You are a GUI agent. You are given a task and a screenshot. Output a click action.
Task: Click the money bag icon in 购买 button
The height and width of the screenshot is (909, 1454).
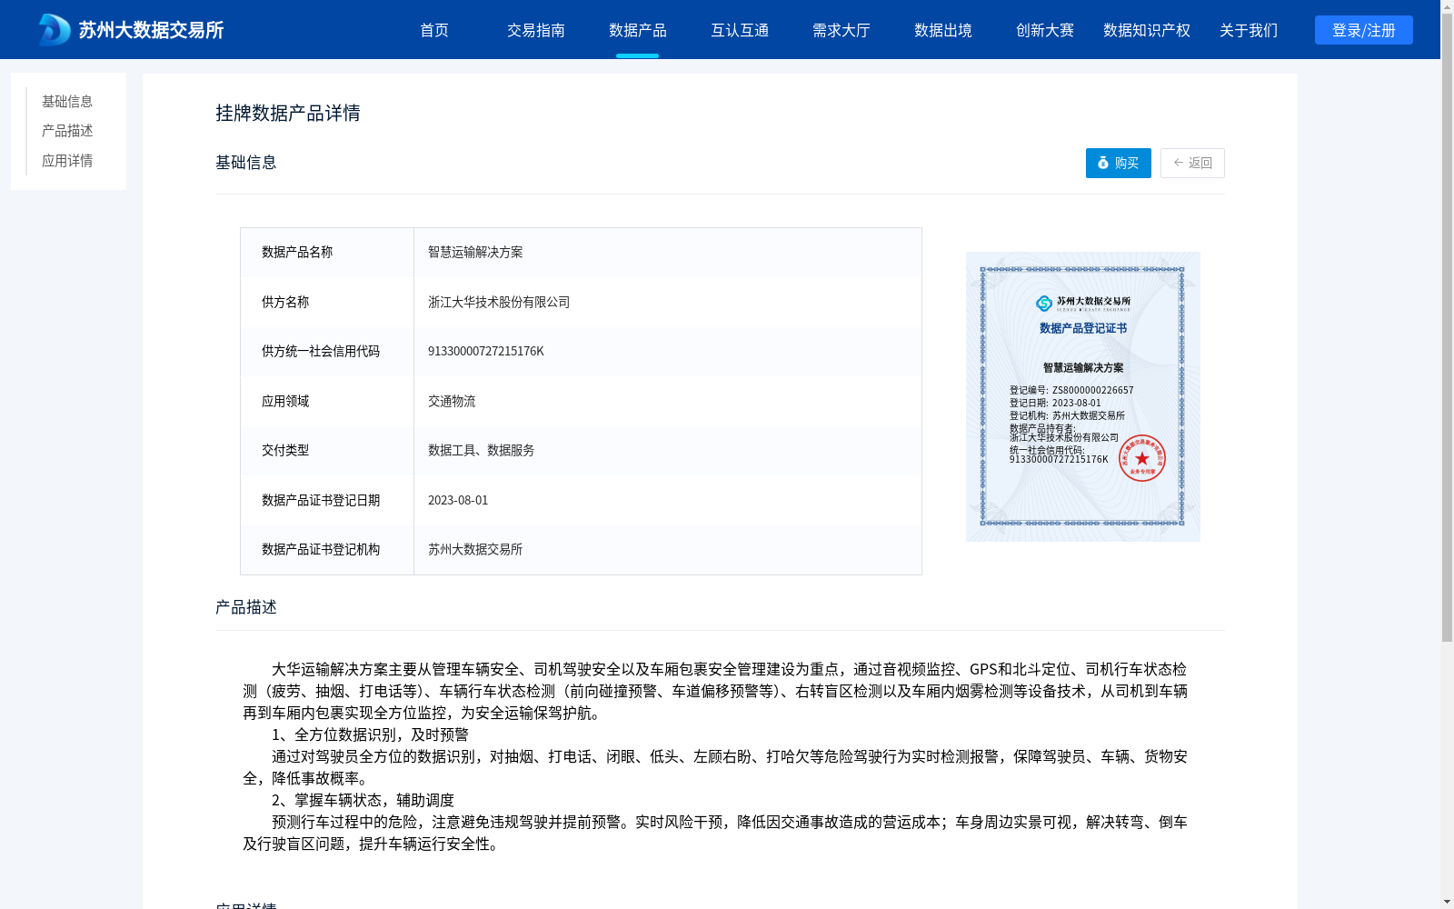point(1103,163)
